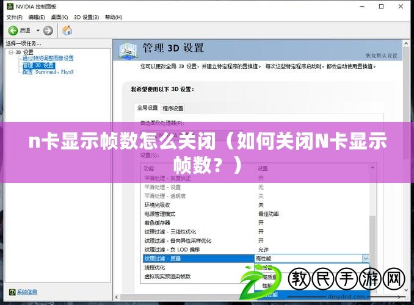
Task: Click the main panel vertical scroll-up arrow
Action: (406, 43)
